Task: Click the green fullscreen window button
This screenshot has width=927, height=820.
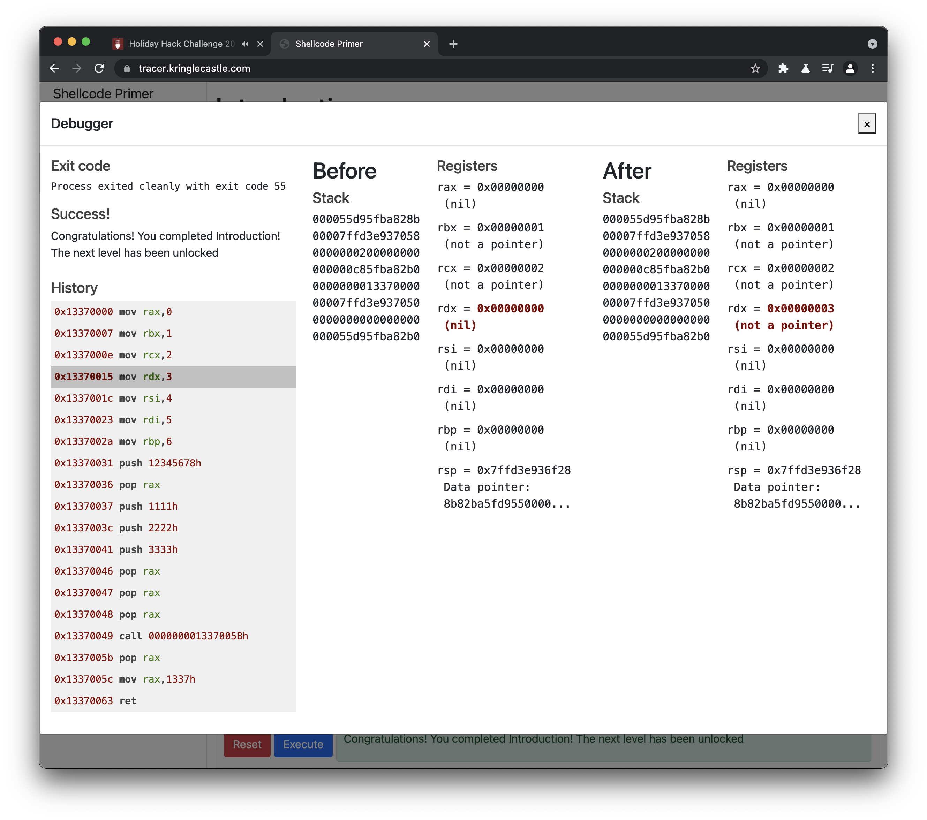Action: (86, 42)
